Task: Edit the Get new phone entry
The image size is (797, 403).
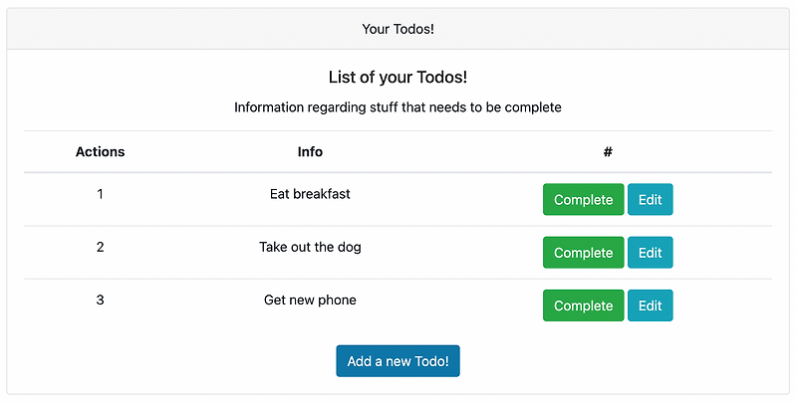Action: coord(650,305)
